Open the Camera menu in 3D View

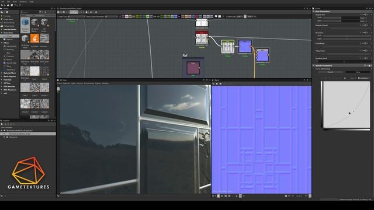(79, 83)
